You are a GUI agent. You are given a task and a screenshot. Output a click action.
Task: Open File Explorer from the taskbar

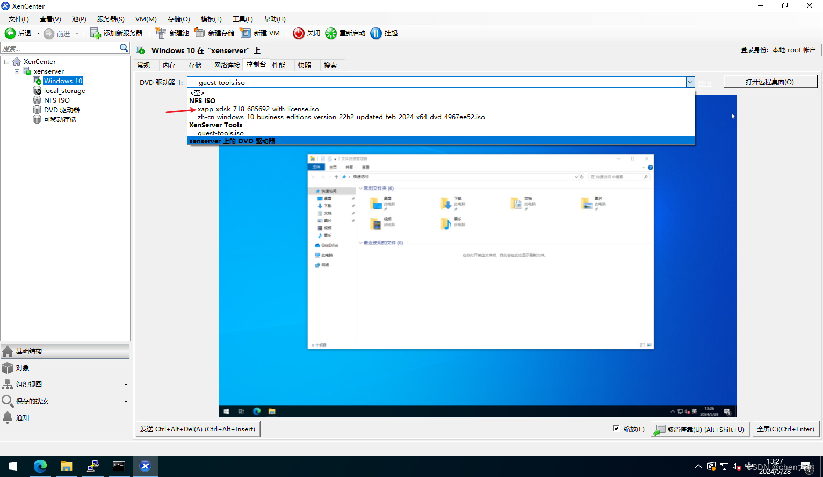coord(67,466)
